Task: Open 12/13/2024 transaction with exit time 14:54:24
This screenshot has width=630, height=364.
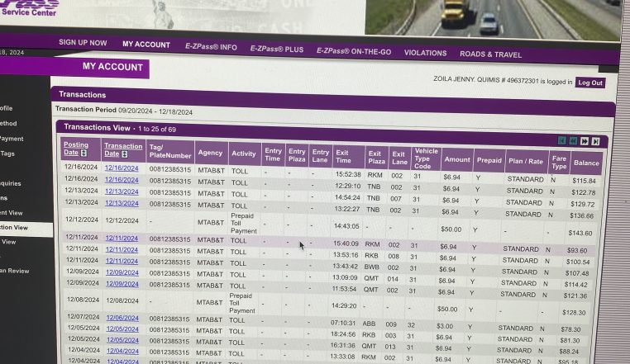Action: pyautogui.click(x=122, y=191)
